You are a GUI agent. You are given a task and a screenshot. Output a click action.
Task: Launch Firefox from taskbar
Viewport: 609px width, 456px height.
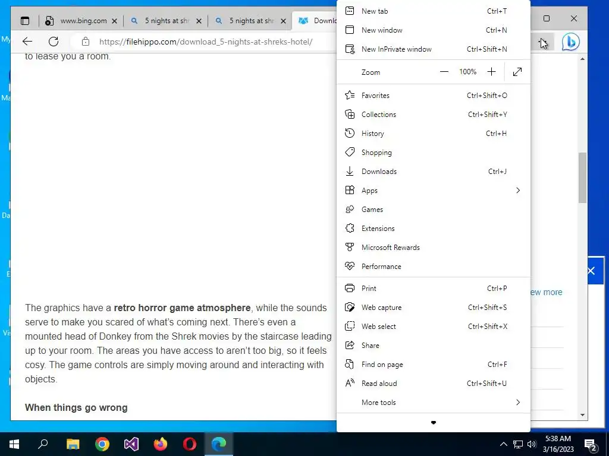pyautogui.click(x=161, y=444)
